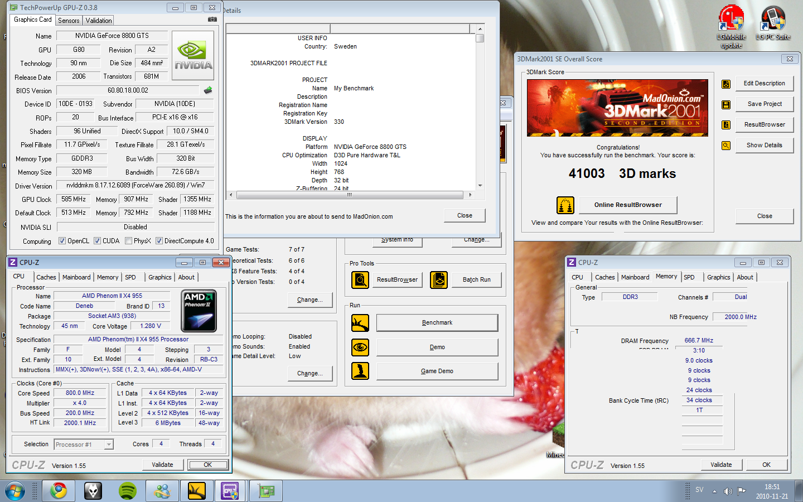Click the NVIDIA logo in GPU-Z
803x502 pixels.
(x=193, y=56)
